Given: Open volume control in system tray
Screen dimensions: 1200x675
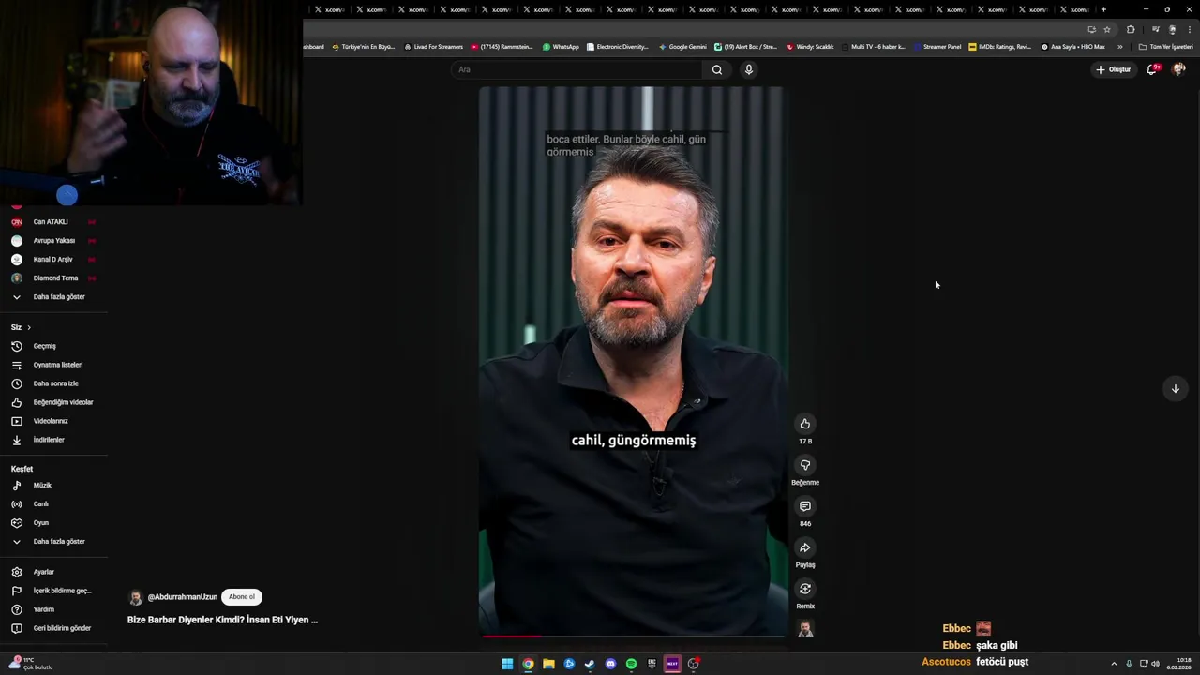Looking at the screenshot, I should click(x=1155, y=664).
